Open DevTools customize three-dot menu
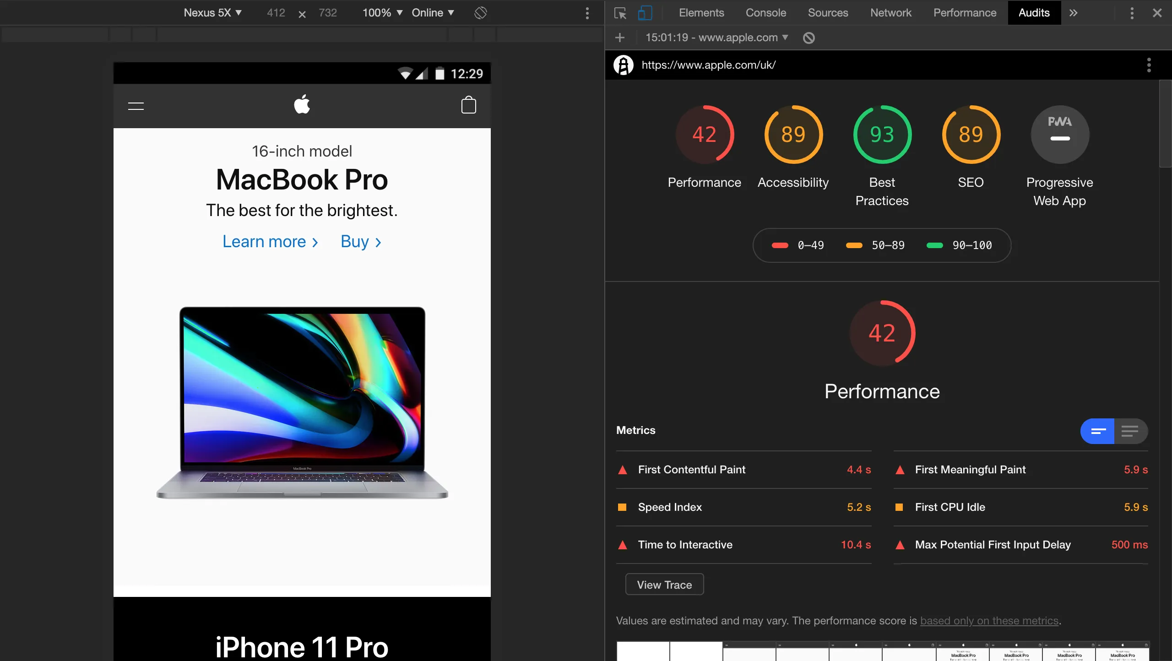 [1132, 13]
